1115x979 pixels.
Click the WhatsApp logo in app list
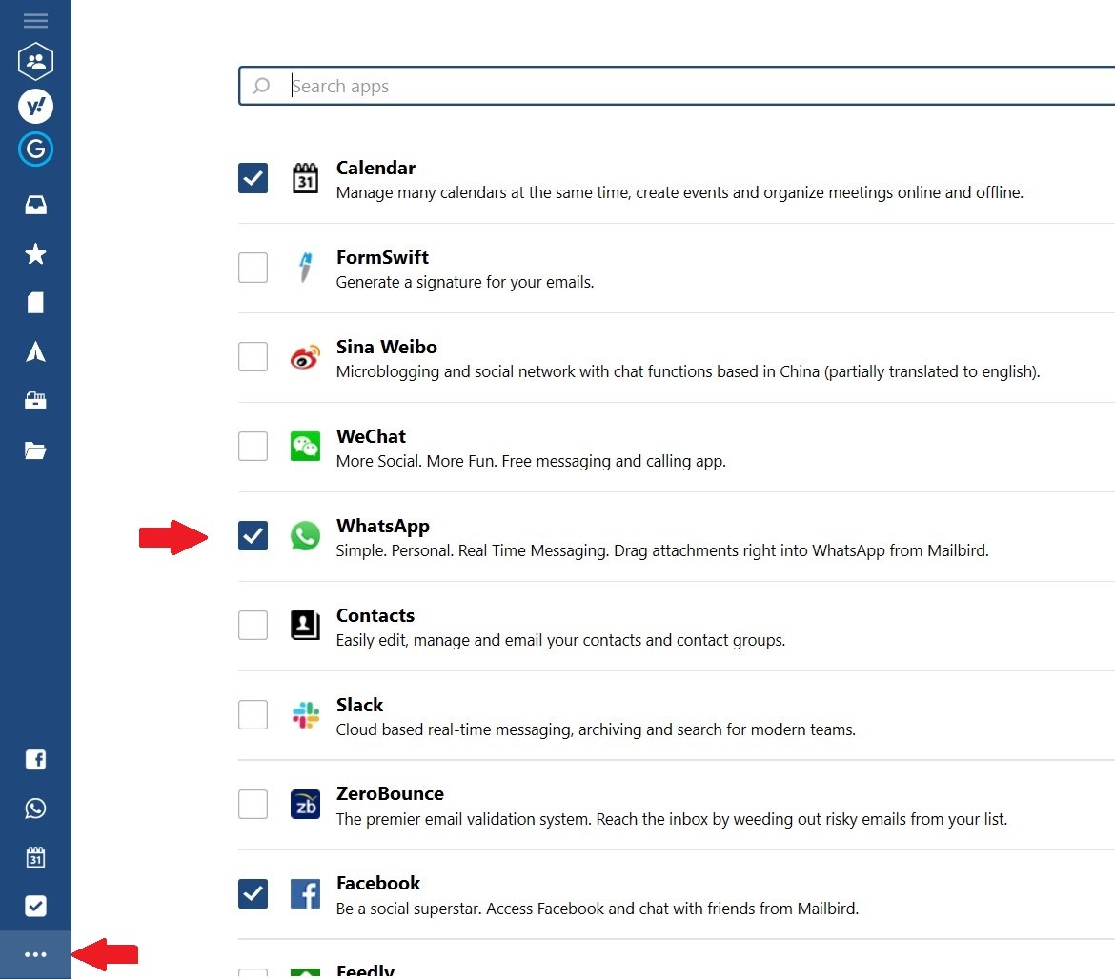point(305,535)
